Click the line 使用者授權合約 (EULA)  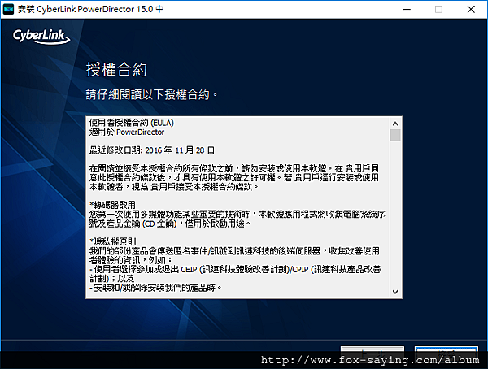point(131,123)
